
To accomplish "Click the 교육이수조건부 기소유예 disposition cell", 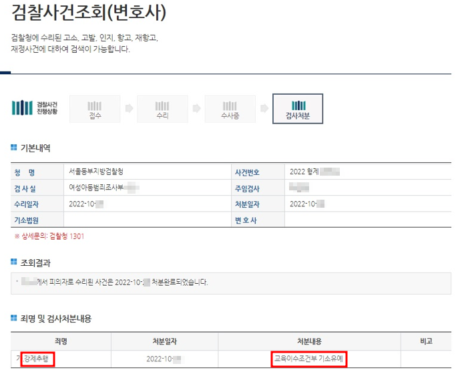I will pos(312,359).
